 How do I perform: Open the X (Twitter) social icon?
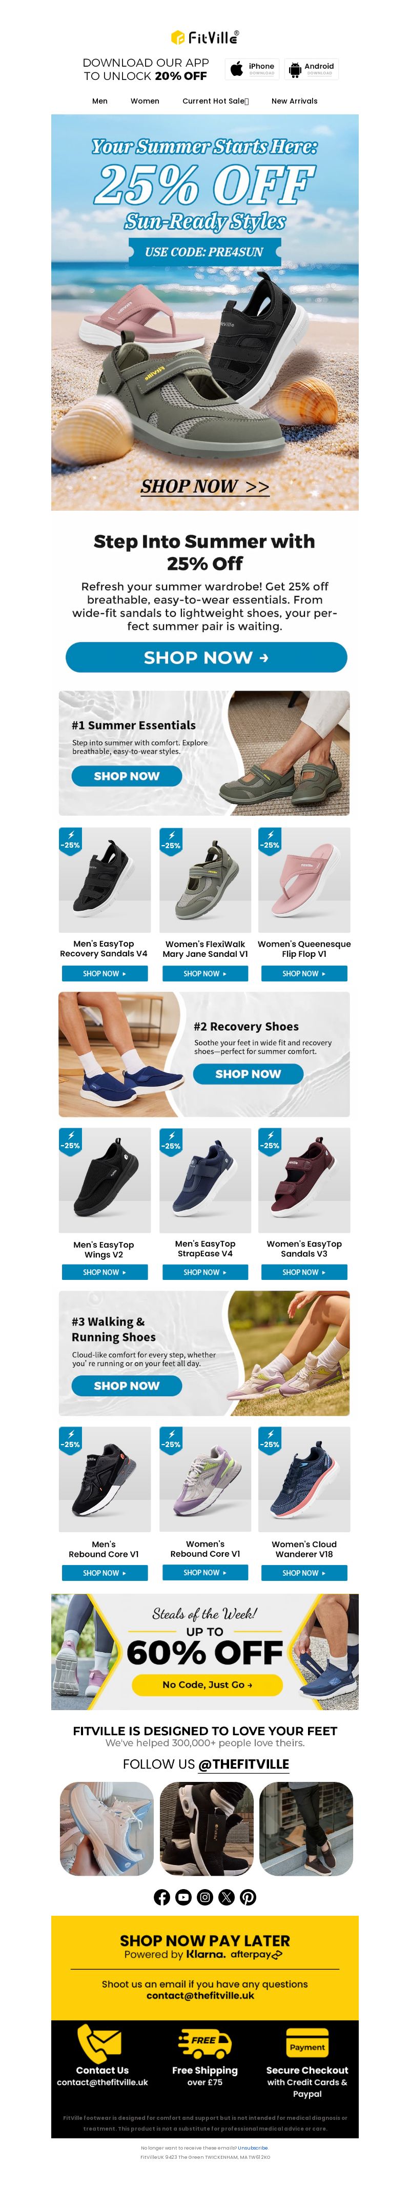click(227, 1897)
